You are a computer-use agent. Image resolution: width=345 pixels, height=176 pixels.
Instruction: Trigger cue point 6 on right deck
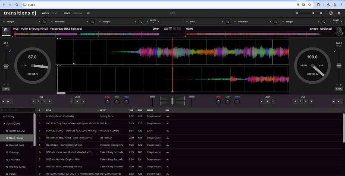point(295,101)
